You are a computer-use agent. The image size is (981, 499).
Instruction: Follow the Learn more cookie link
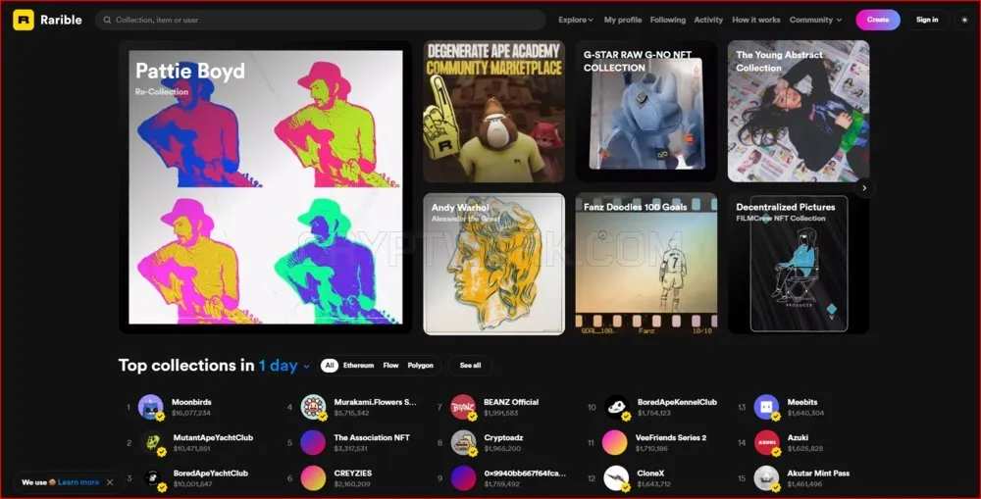pos(78,482)
